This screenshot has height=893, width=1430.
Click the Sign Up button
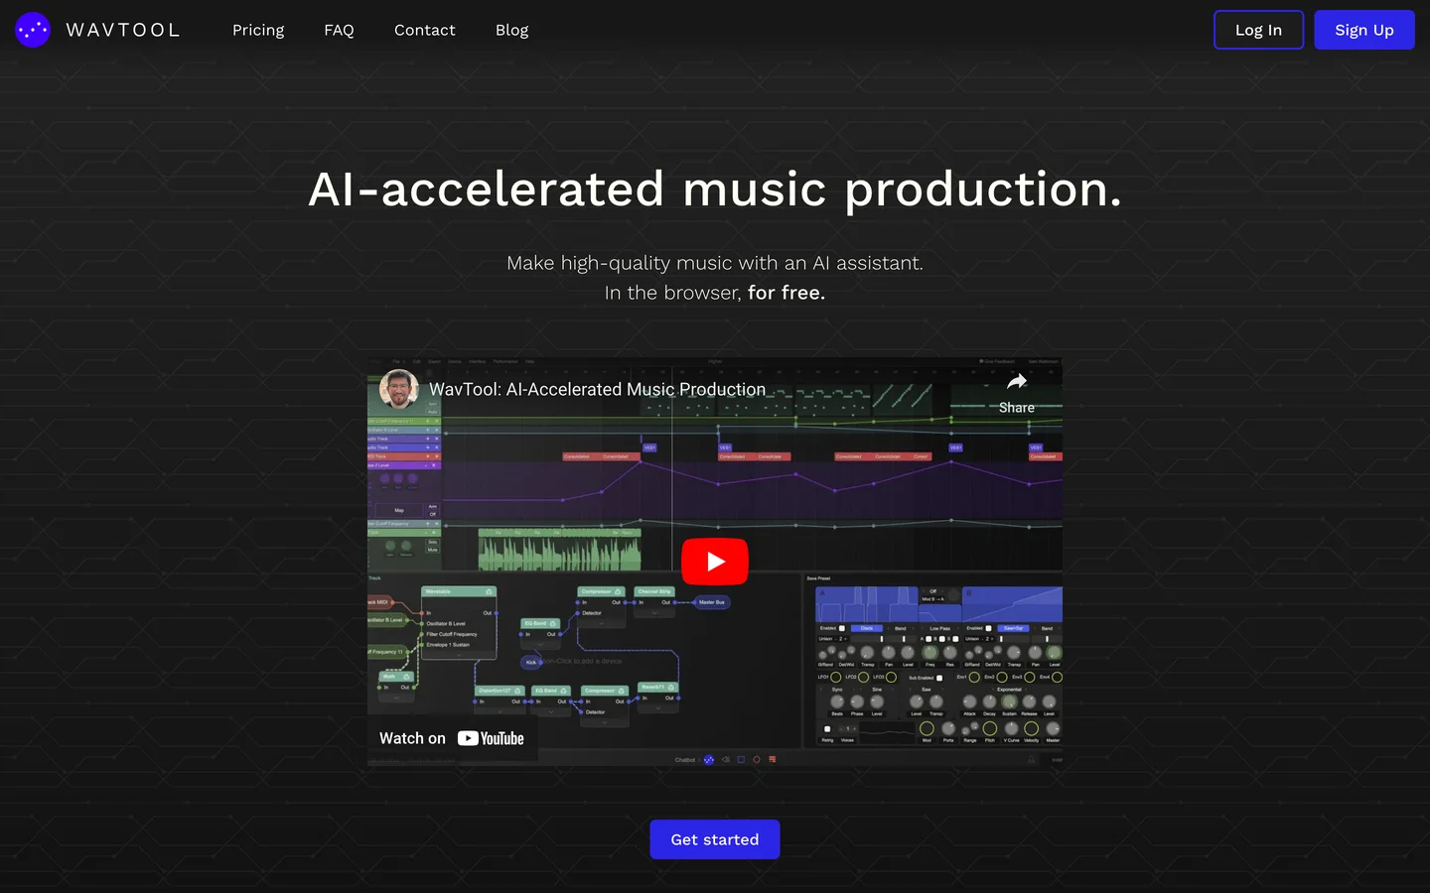point(1364,30)
